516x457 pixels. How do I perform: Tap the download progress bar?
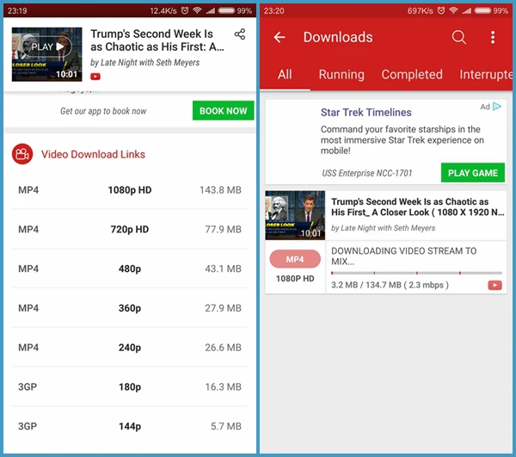[x=416, y=273]
